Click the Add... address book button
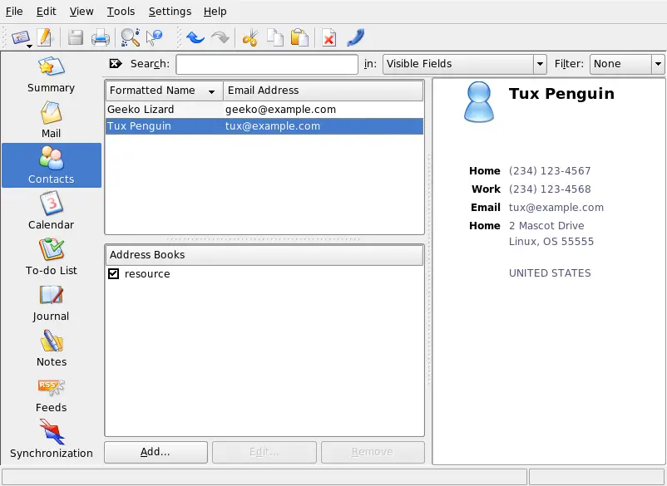667x486 pixels. pos(156,452)
